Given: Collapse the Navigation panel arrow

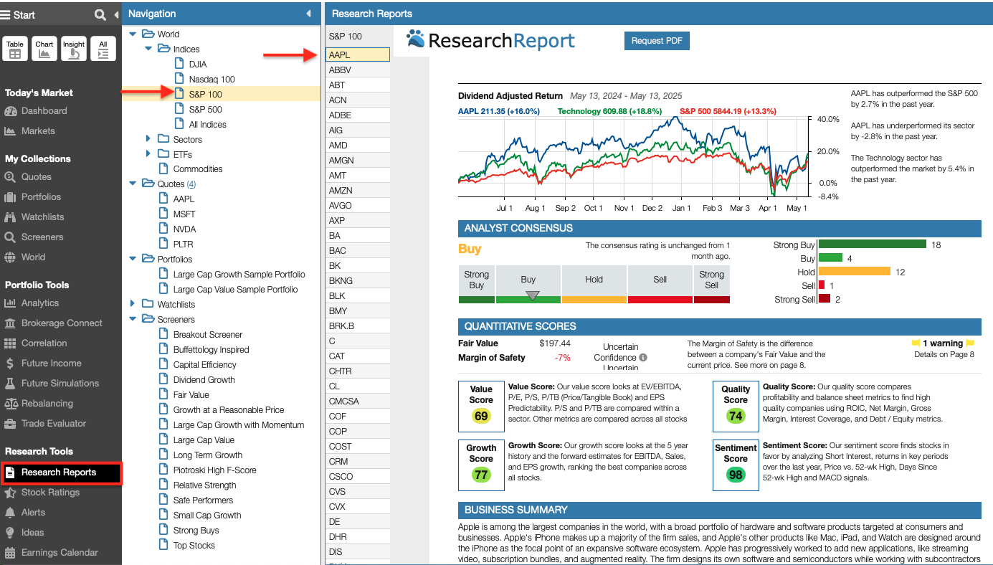Looking at the screenshot, I should click(x=308, y=14).
